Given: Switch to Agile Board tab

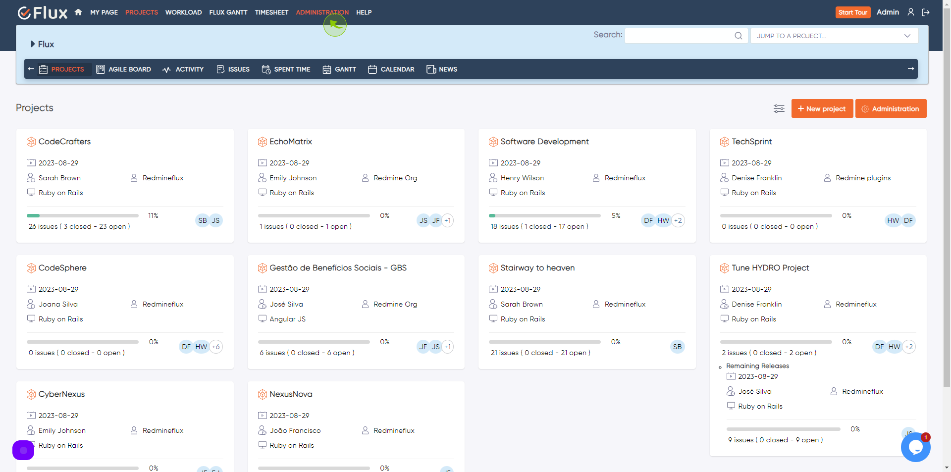Looking at the screenshot, I should pyautogui.click(x=124, y=69).
